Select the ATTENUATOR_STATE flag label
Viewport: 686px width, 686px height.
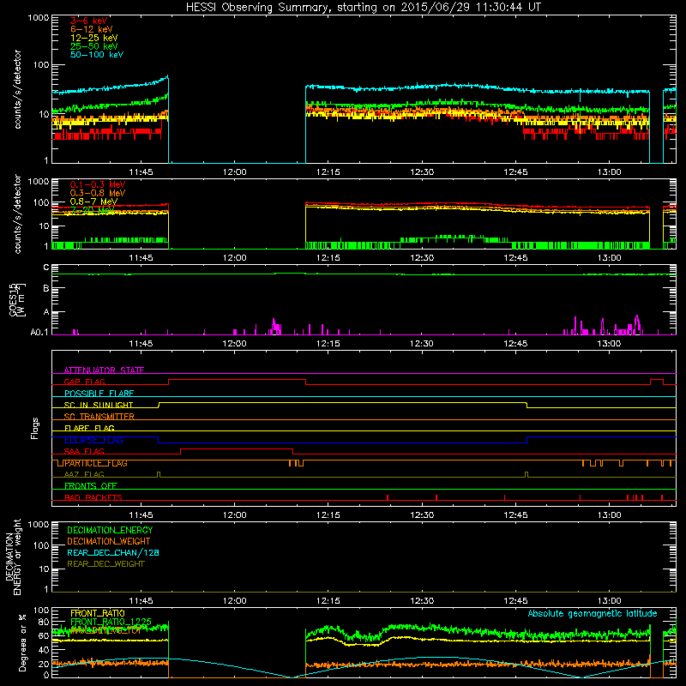coord(104,370)
